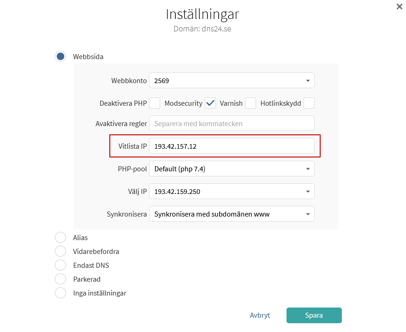Enable the Deaktivera PHP checkbox
The image size is (406, 332).
[155, 103]
